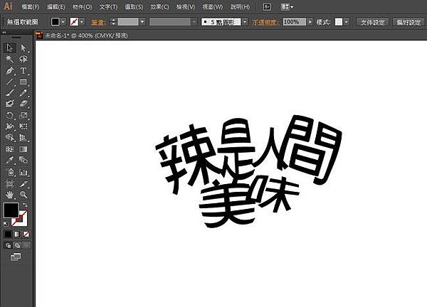Open the 檔案(F) menu
427x307 pixels.
30,7
